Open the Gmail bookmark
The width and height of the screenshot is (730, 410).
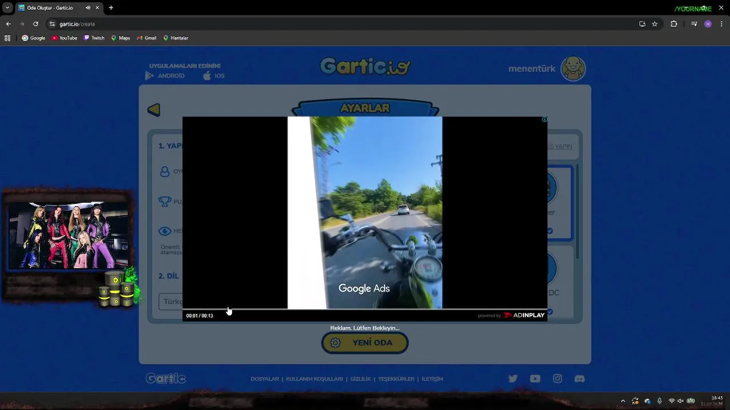147,38
